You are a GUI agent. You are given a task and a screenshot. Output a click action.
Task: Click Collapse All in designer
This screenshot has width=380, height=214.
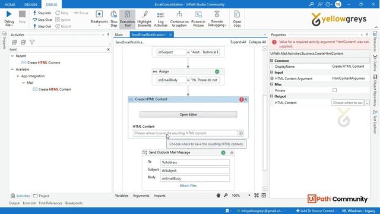(257, 42)
